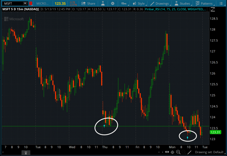Click the 124.5 price axis label
This screenshot has width=227, height=156.
(x=214, y=106)
